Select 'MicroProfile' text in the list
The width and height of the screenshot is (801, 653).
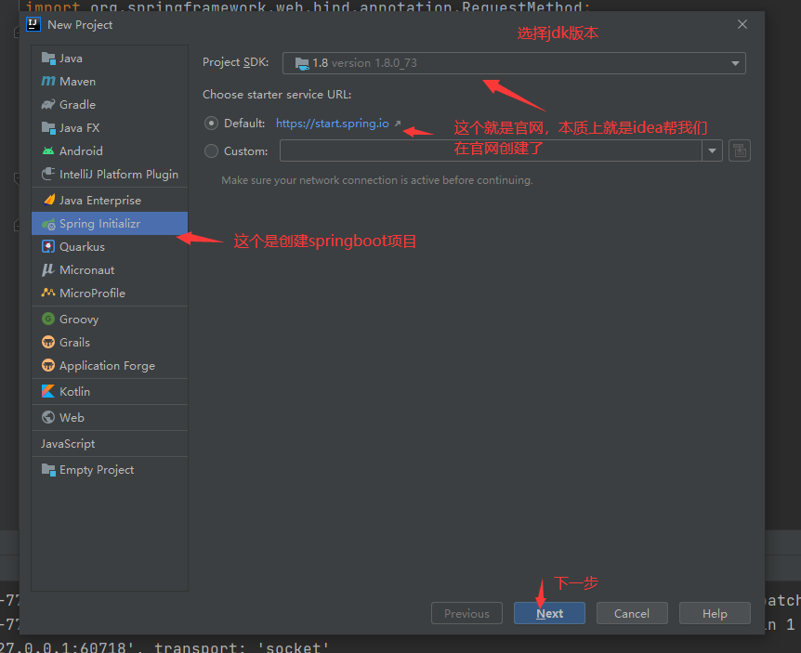93,293
